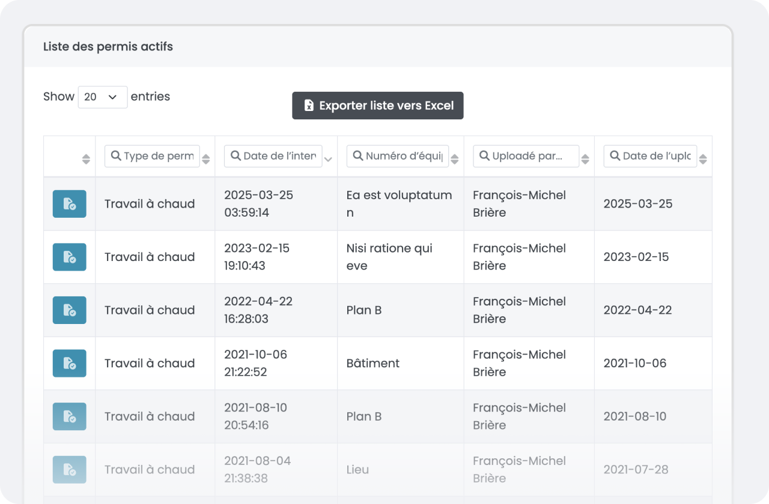Open permit document for 2021-08-10 row
769x504 pixels.
69,416
